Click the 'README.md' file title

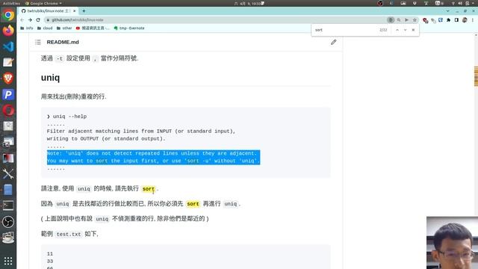[63, 42]
